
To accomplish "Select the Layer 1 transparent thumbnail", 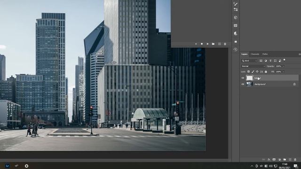I will (250, 78).
